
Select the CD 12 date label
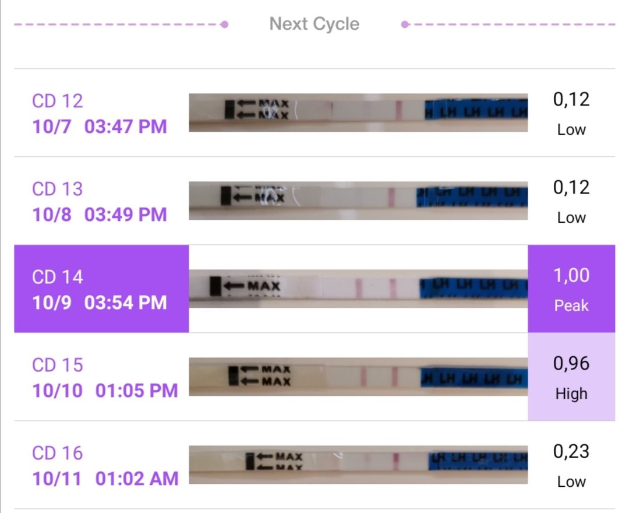[x=100, y=114]
